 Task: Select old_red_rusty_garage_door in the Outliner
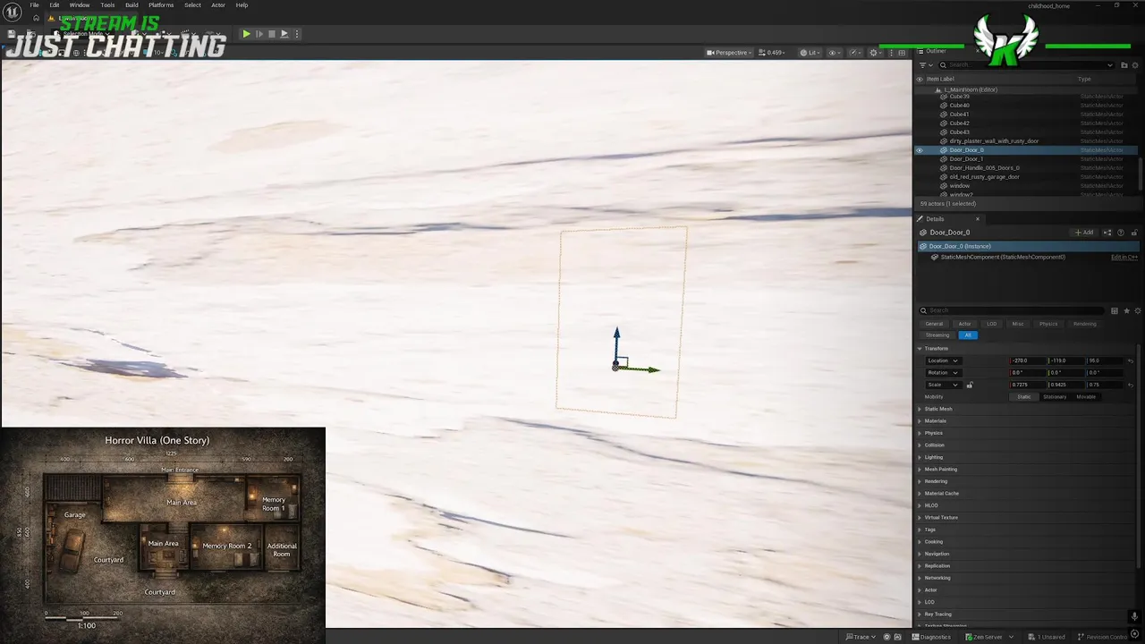(x=984, y=177)
